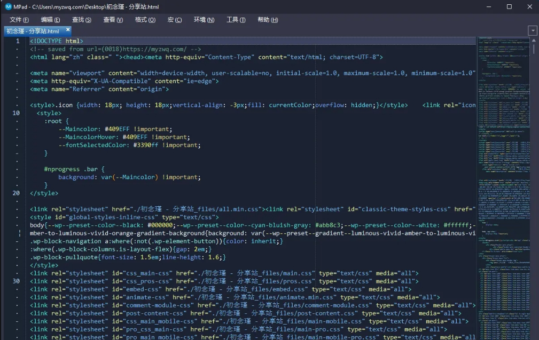
Task: Open the 格式 (Format) menu
Action: (145, 20)
